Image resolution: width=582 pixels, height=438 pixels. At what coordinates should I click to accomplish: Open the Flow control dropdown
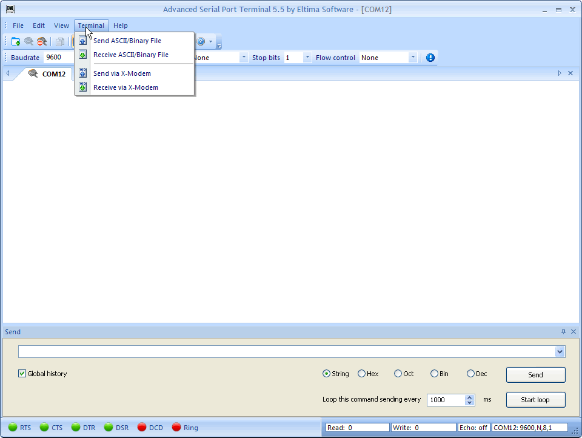pyautogui.click(x=413, y=57)
